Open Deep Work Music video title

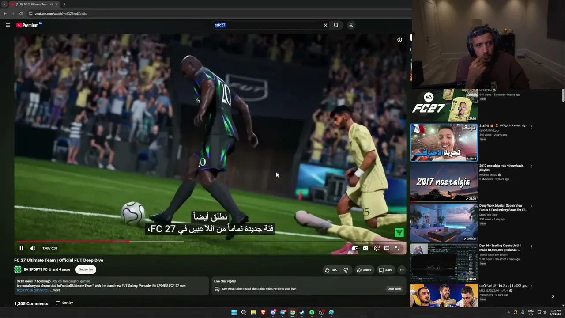503,208
